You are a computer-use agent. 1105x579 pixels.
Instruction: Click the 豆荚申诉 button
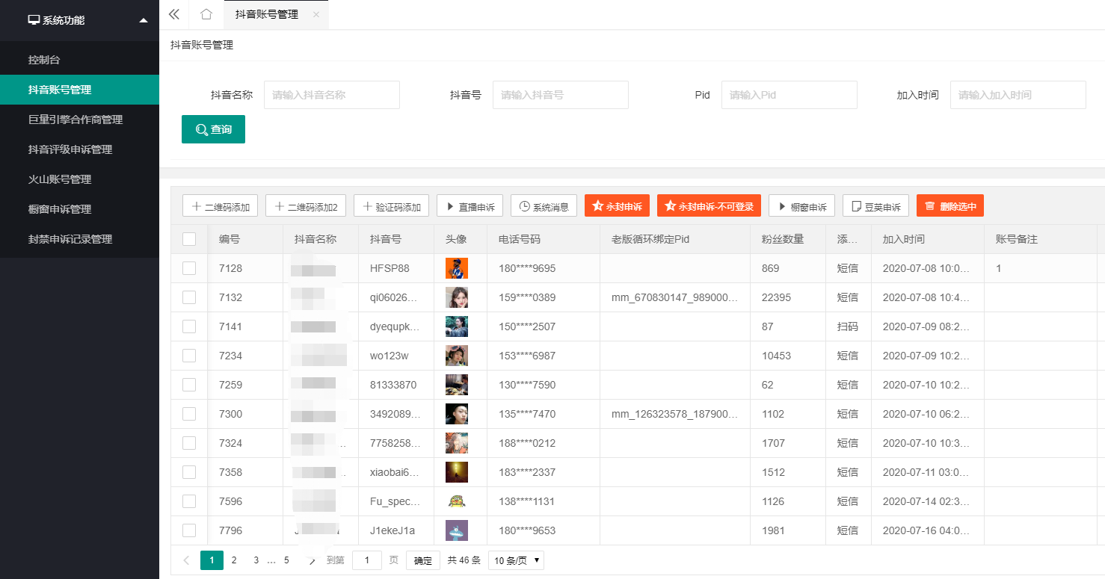(875, 206)
